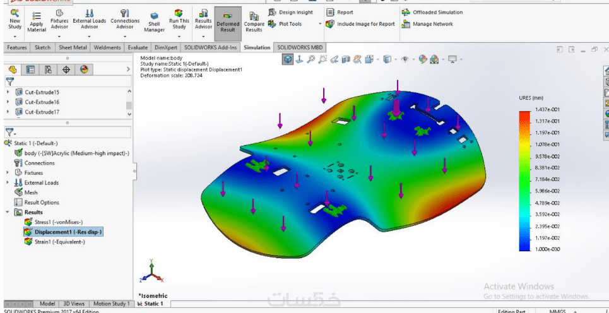This screenshot has width=609, height=313.
Task: Select the Mesh item
Action: [27, 192]
